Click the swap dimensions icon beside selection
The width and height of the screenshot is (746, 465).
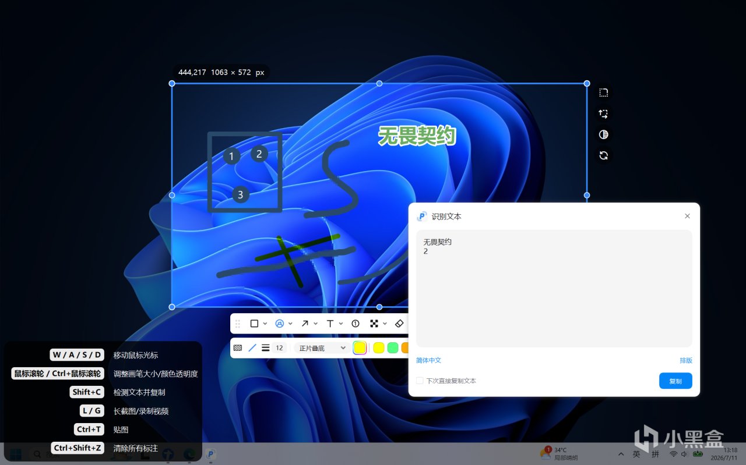pyautogui.click(x=604, y=113)
